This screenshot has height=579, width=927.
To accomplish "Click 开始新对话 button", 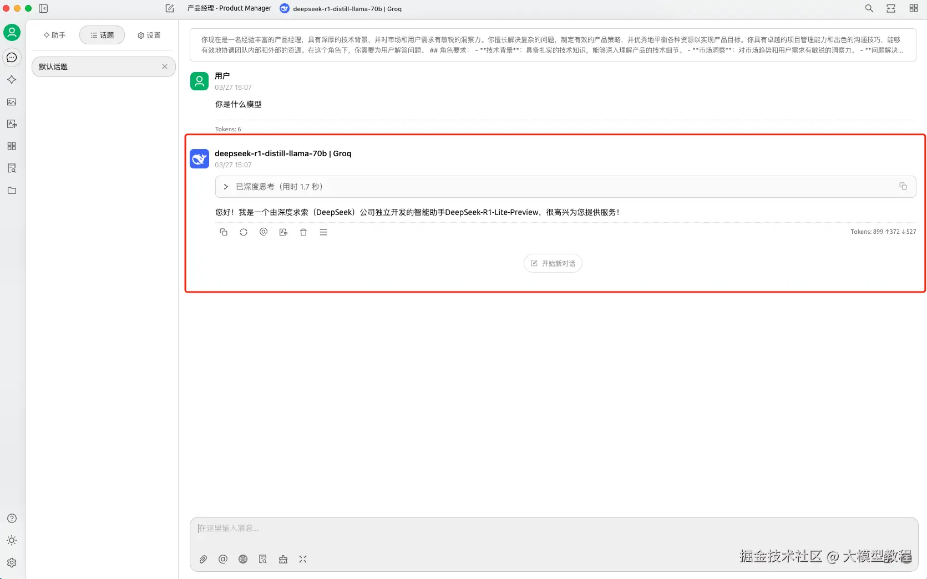I will pos(553,263).
